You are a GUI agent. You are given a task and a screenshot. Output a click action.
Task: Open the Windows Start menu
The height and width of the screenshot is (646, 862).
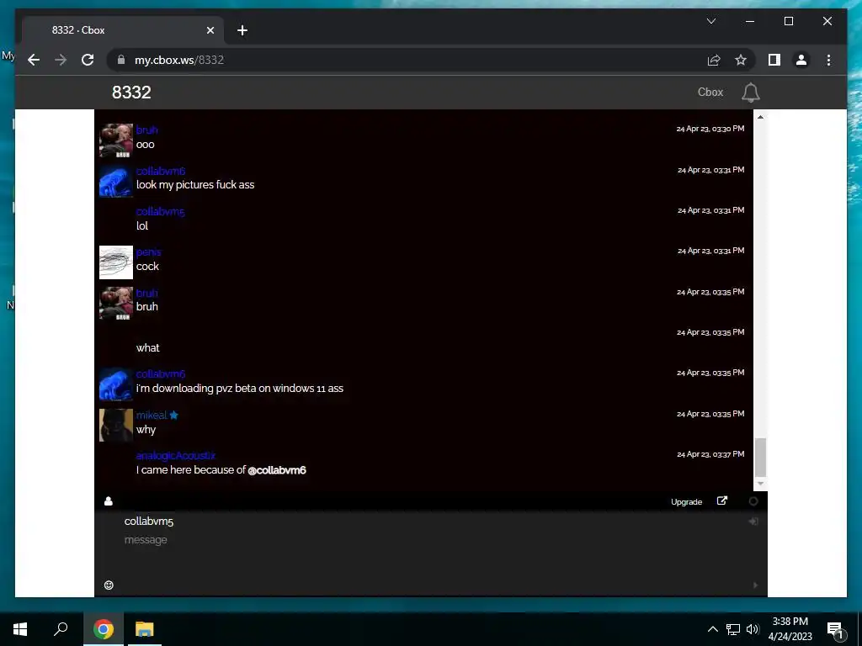click(20, 629)
